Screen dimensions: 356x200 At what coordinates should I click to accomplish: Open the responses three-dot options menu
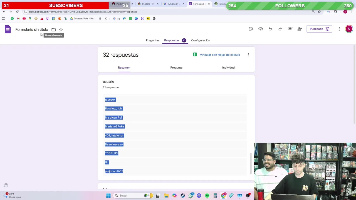coord(248,55)
